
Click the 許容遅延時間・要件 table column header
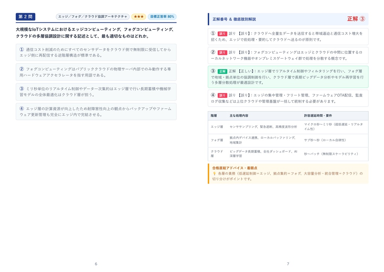[318, 116]
